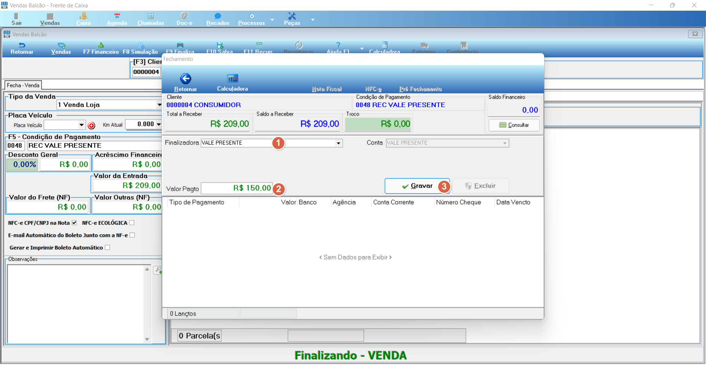The width and height of the screenshot is (706, 365).
Task: Open the Vendas module in top toolbar
Action: click(50, 19)
